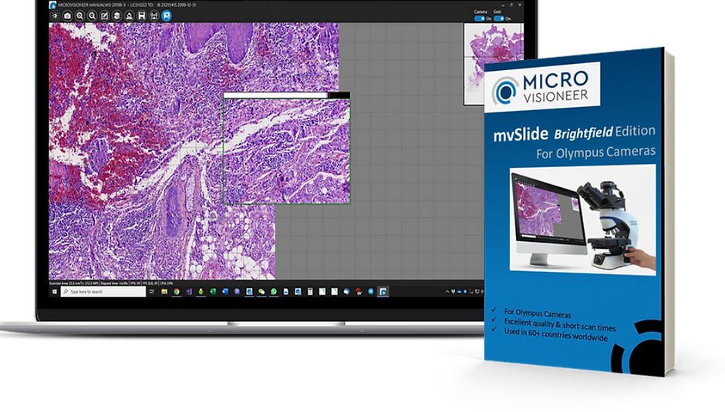Click the Micro Visioneer logo on book

coord(542,87)
